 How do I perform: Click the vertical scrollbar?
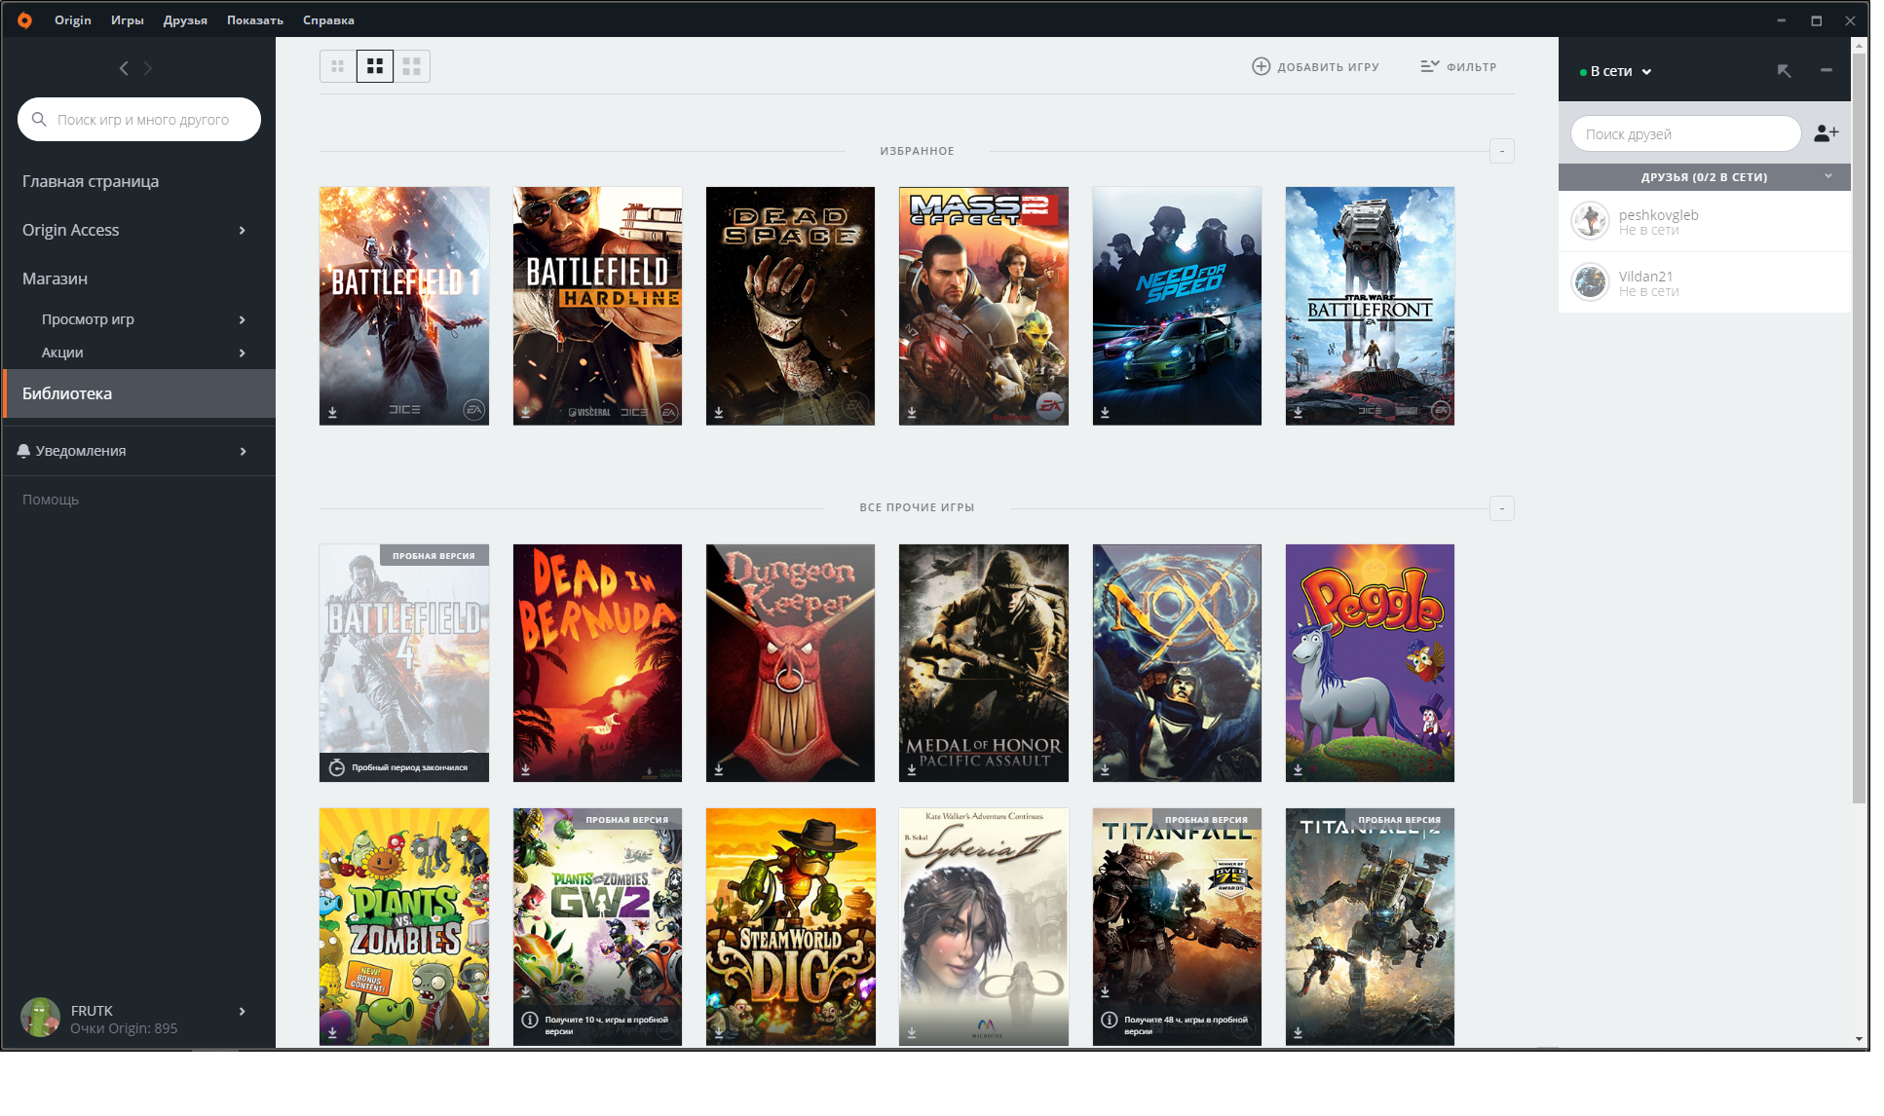tap(1859, 428)
